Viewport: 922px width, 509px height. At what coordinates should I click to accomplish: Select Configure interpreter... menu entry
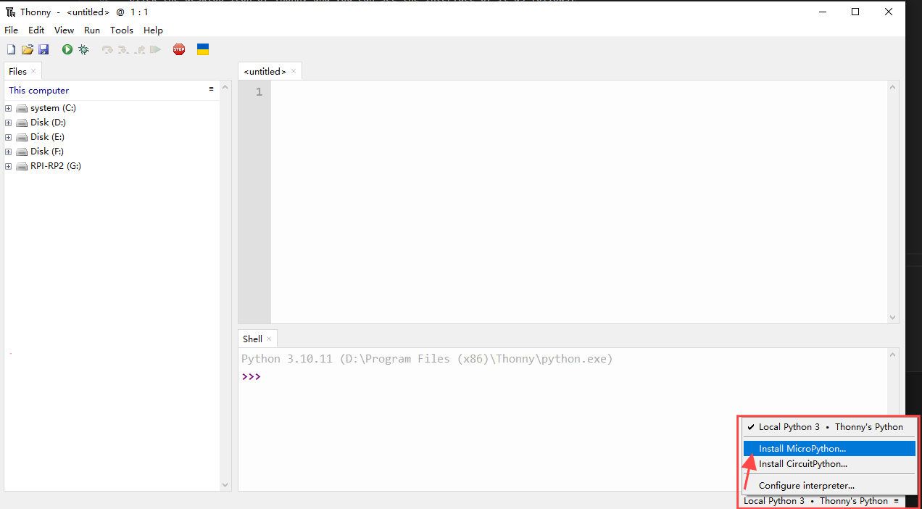tap(829, 486)
